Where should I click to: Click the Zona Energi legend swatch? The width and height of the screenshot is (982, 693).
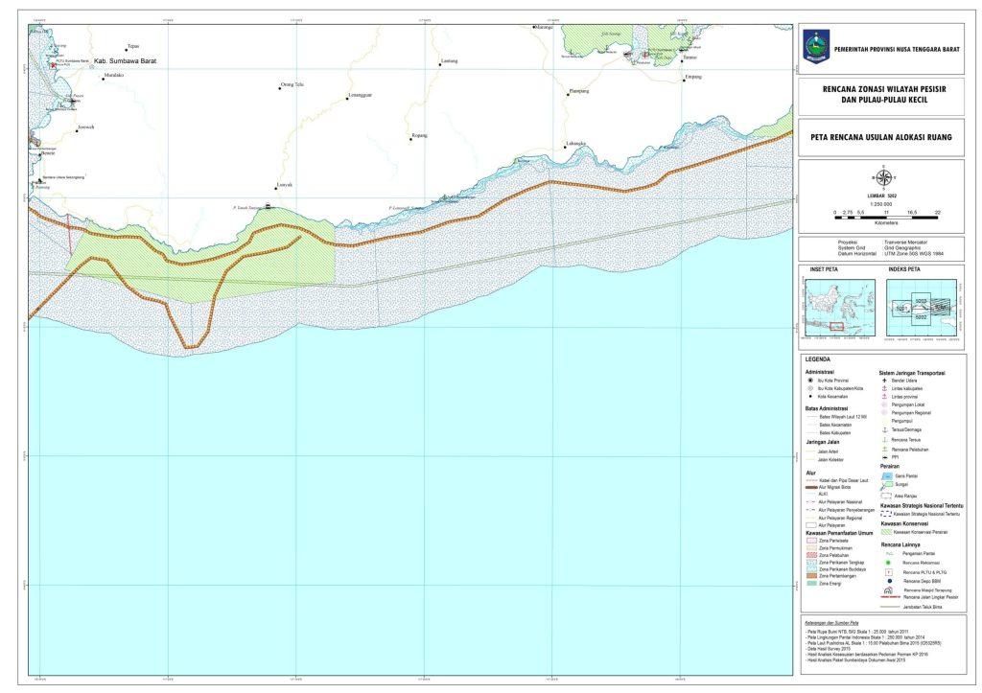(x=811, y=583)
